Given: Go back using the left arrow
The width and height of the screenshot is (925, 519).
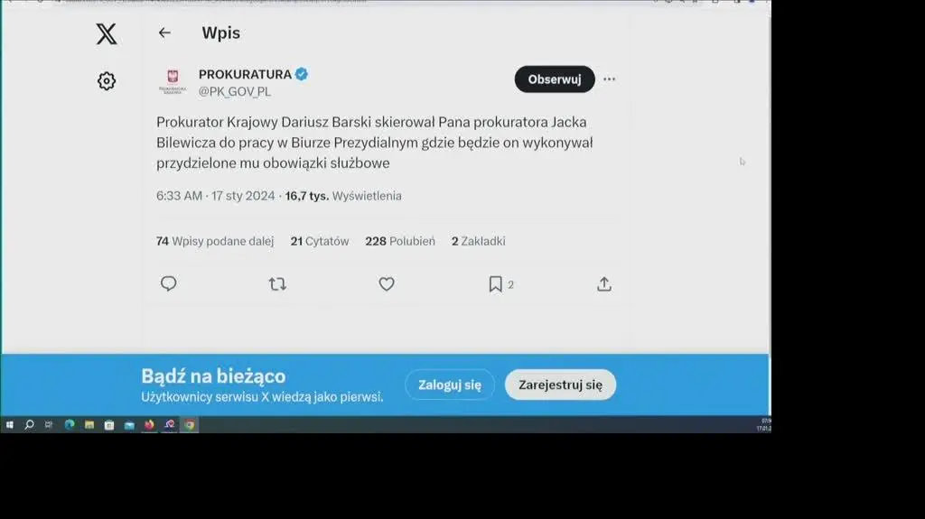Looking at the screenshot, I should tap(164, 32).
